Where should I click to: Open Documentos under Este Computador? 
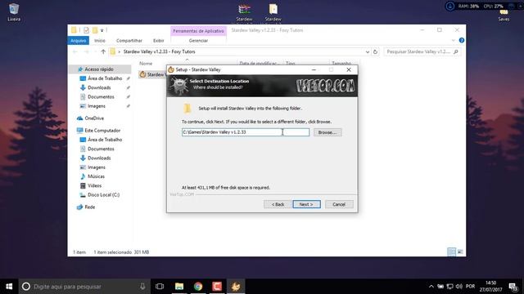(x=101, y=149)
